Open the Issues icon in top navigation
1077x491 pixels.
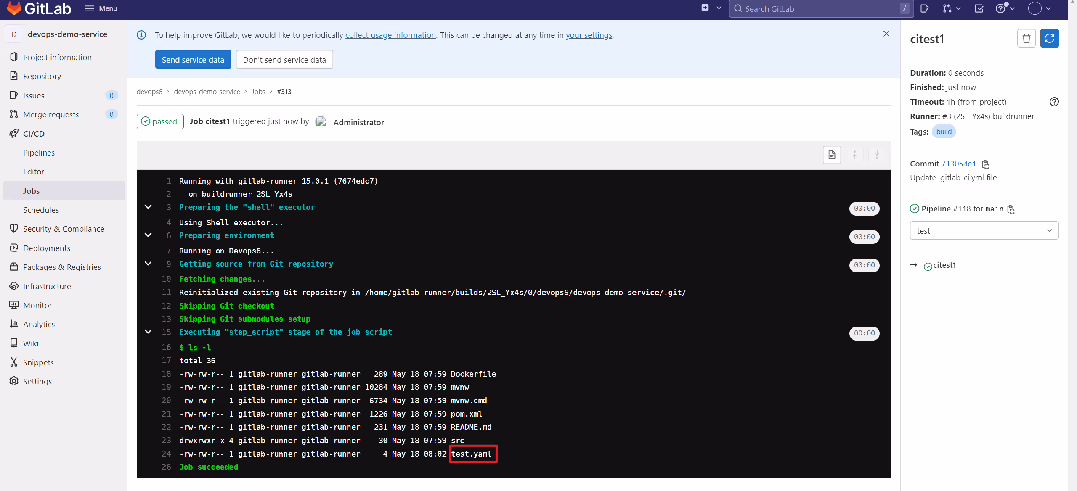click(x=924, y=8)
